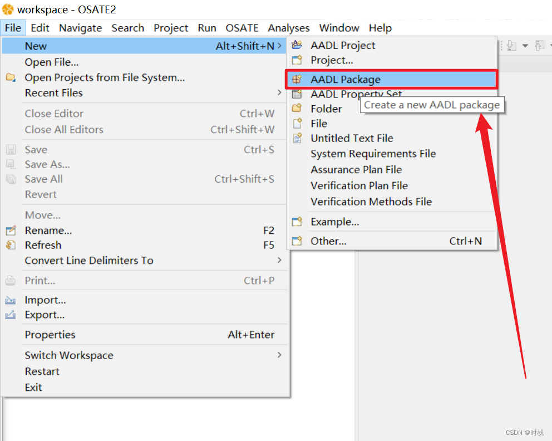The image size is (552, 441).
Task: Click the OSATE2 application logo in title bar
Action: 8,9
